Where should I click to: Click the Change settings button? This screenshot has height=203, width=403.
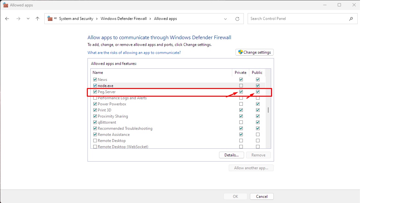pyautogui.click(x=254, y=52)
